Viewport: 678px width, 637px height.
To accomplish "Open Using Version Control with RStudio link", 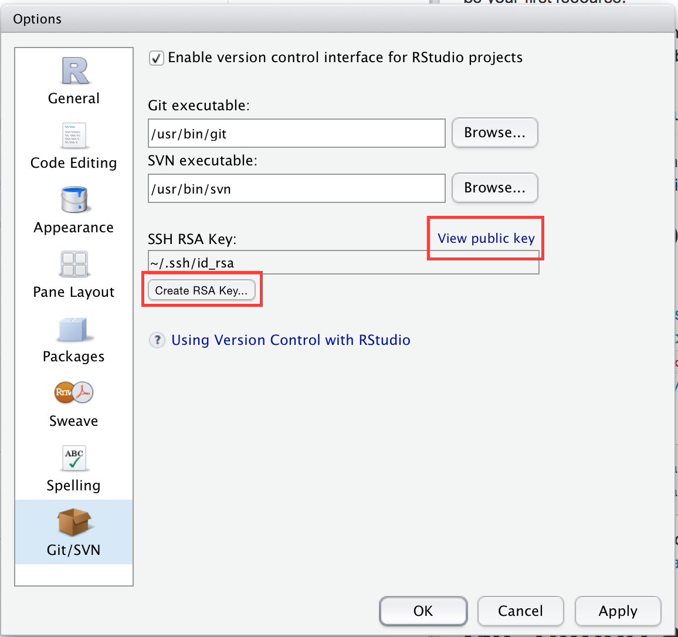I will [x=290, y=340].
